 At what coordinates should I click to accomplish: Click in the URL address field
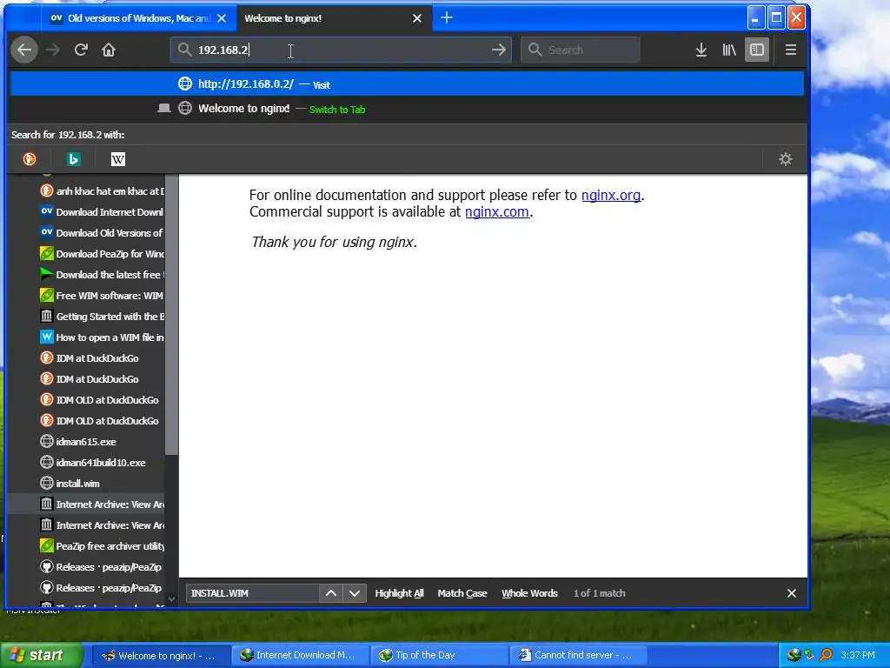coord(341,50)
